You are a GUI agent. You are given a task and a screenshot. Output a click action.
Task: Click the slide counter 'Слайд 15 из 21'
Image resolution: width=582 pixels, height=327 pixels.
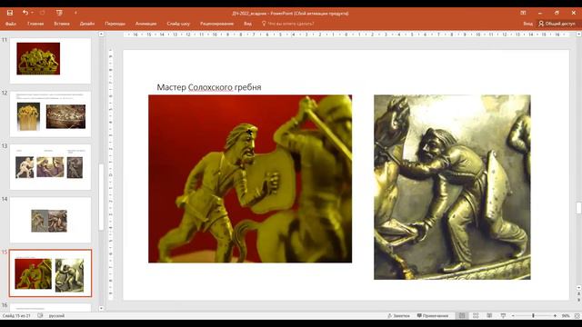click(16, 315)
